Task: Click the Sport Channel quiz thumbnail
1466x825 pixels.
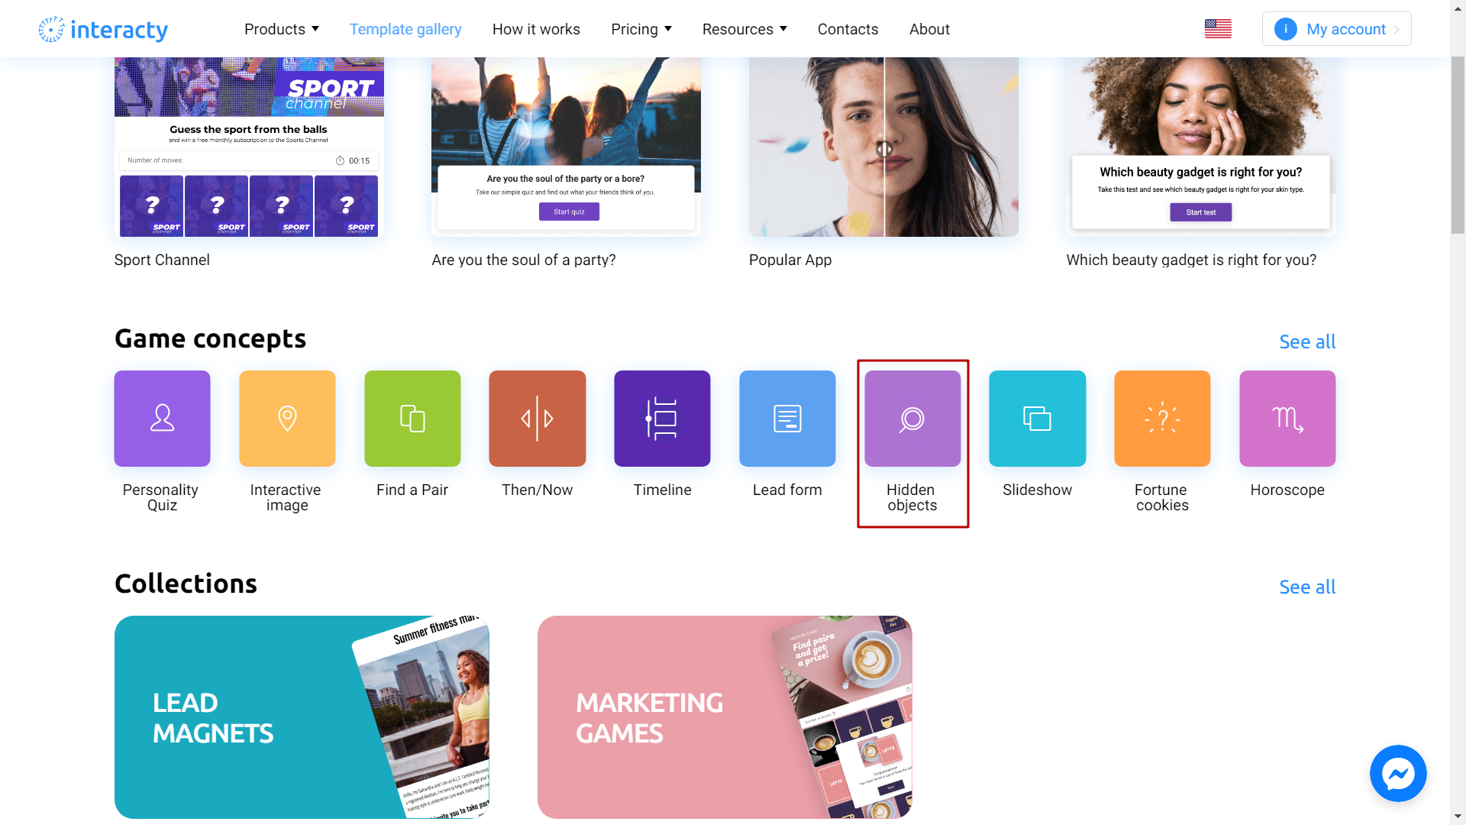Action: (x=249, y=147)
